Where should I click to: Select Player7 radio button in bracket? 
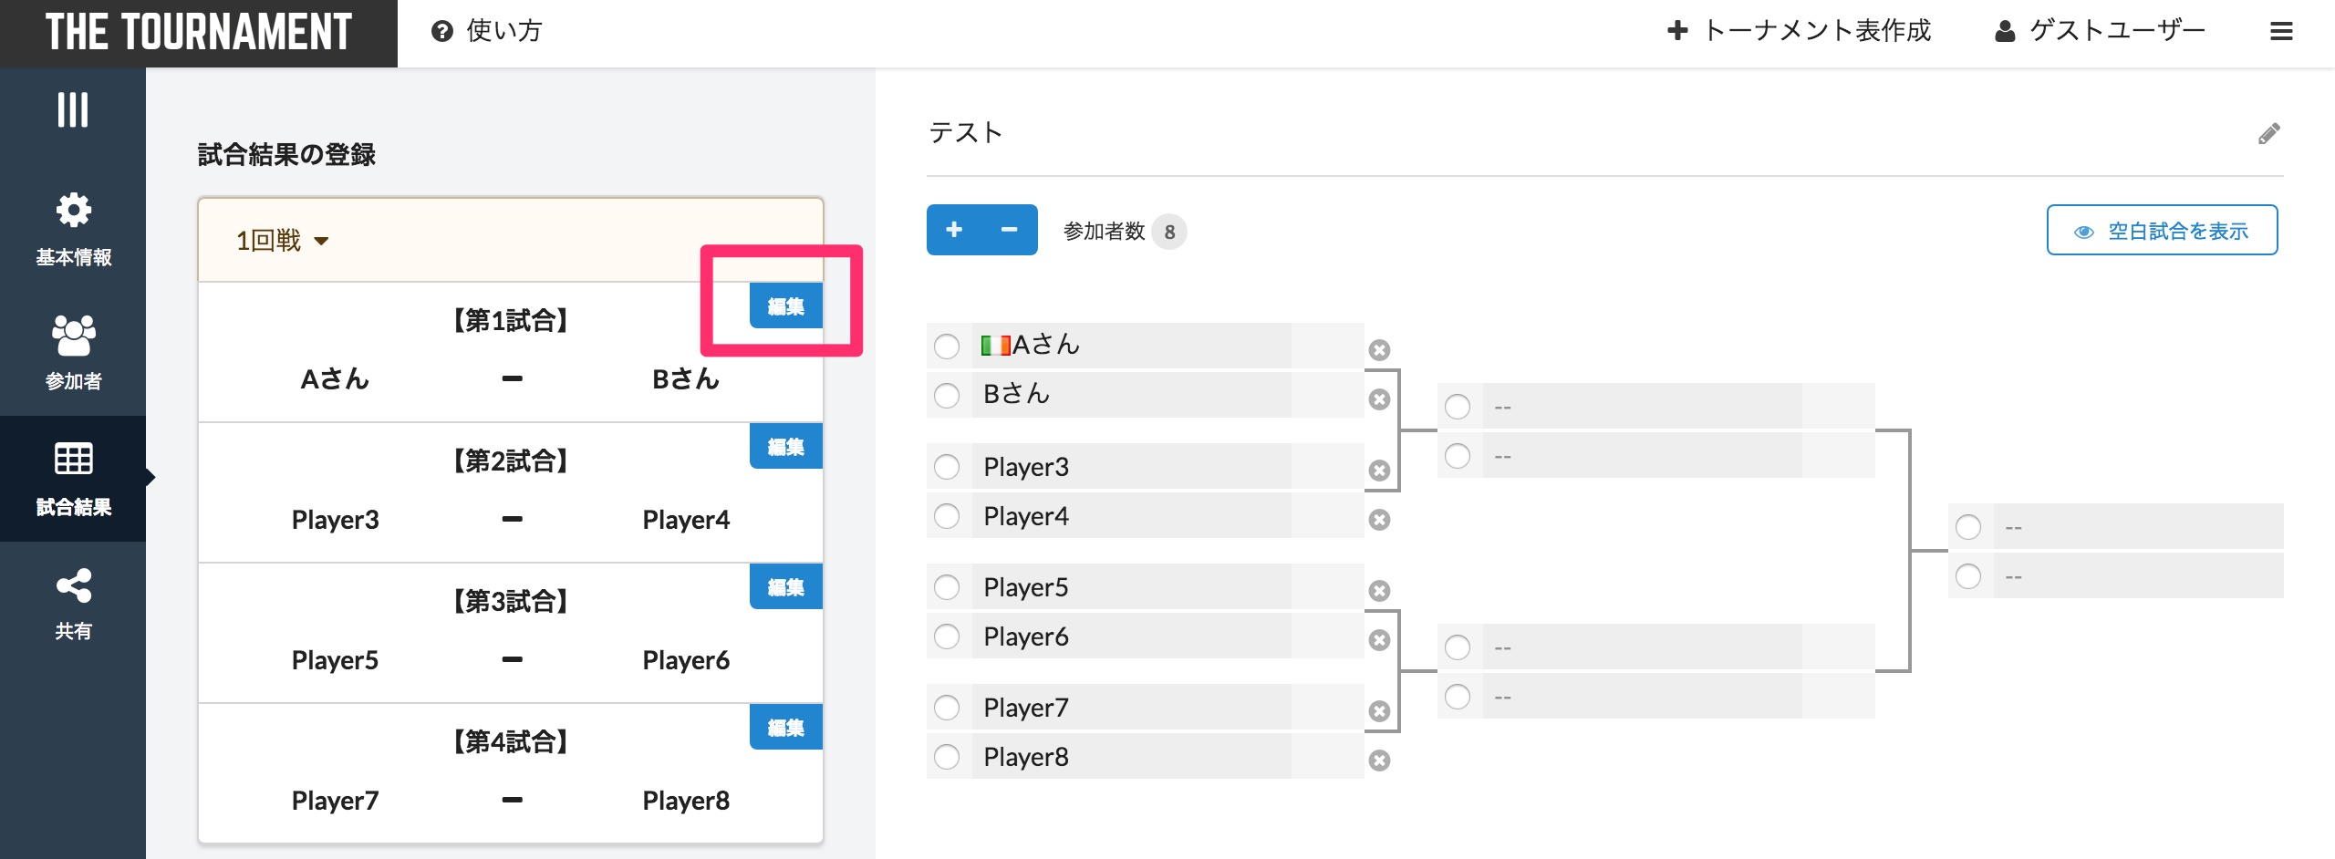coord(947,709)
